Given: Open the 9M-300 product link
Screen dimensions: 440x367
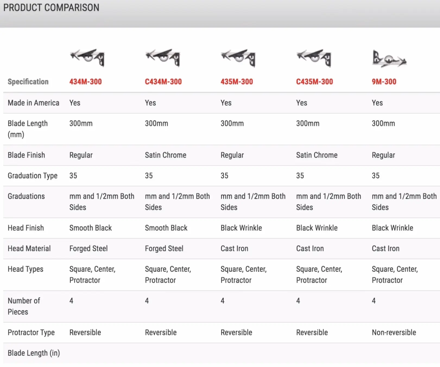Looking at the screenshot, I should pos(384,82).
